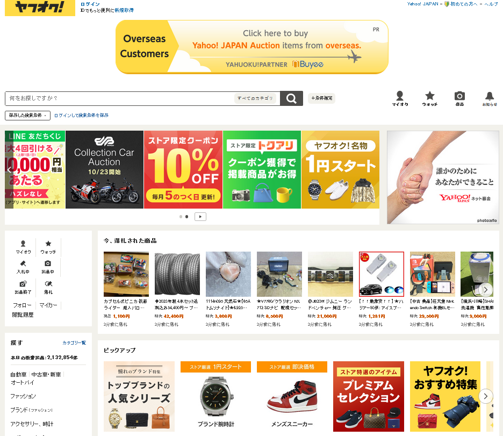Select second carousel dot indicator
Viewport: 503px width, 436px height.
click(186, 217)
